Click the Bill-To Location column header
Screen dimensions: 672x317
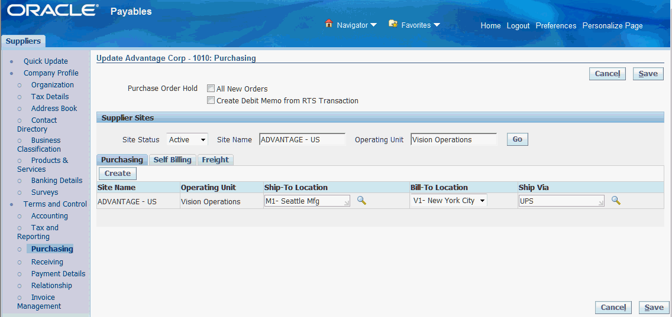tap(439, 187)
